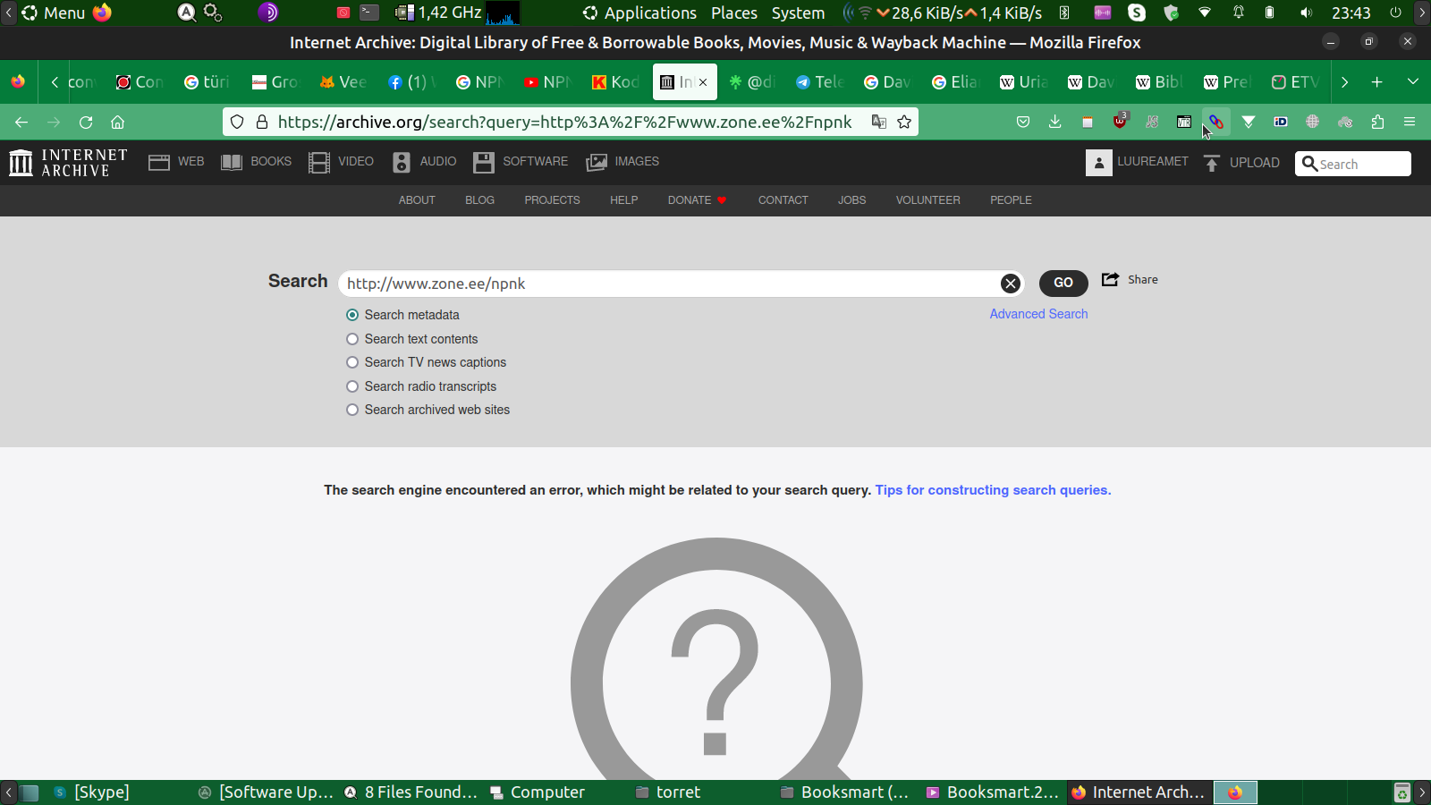Open Tips for constructing search queries link
This screenshot has width=1431, height=805.
993,490
